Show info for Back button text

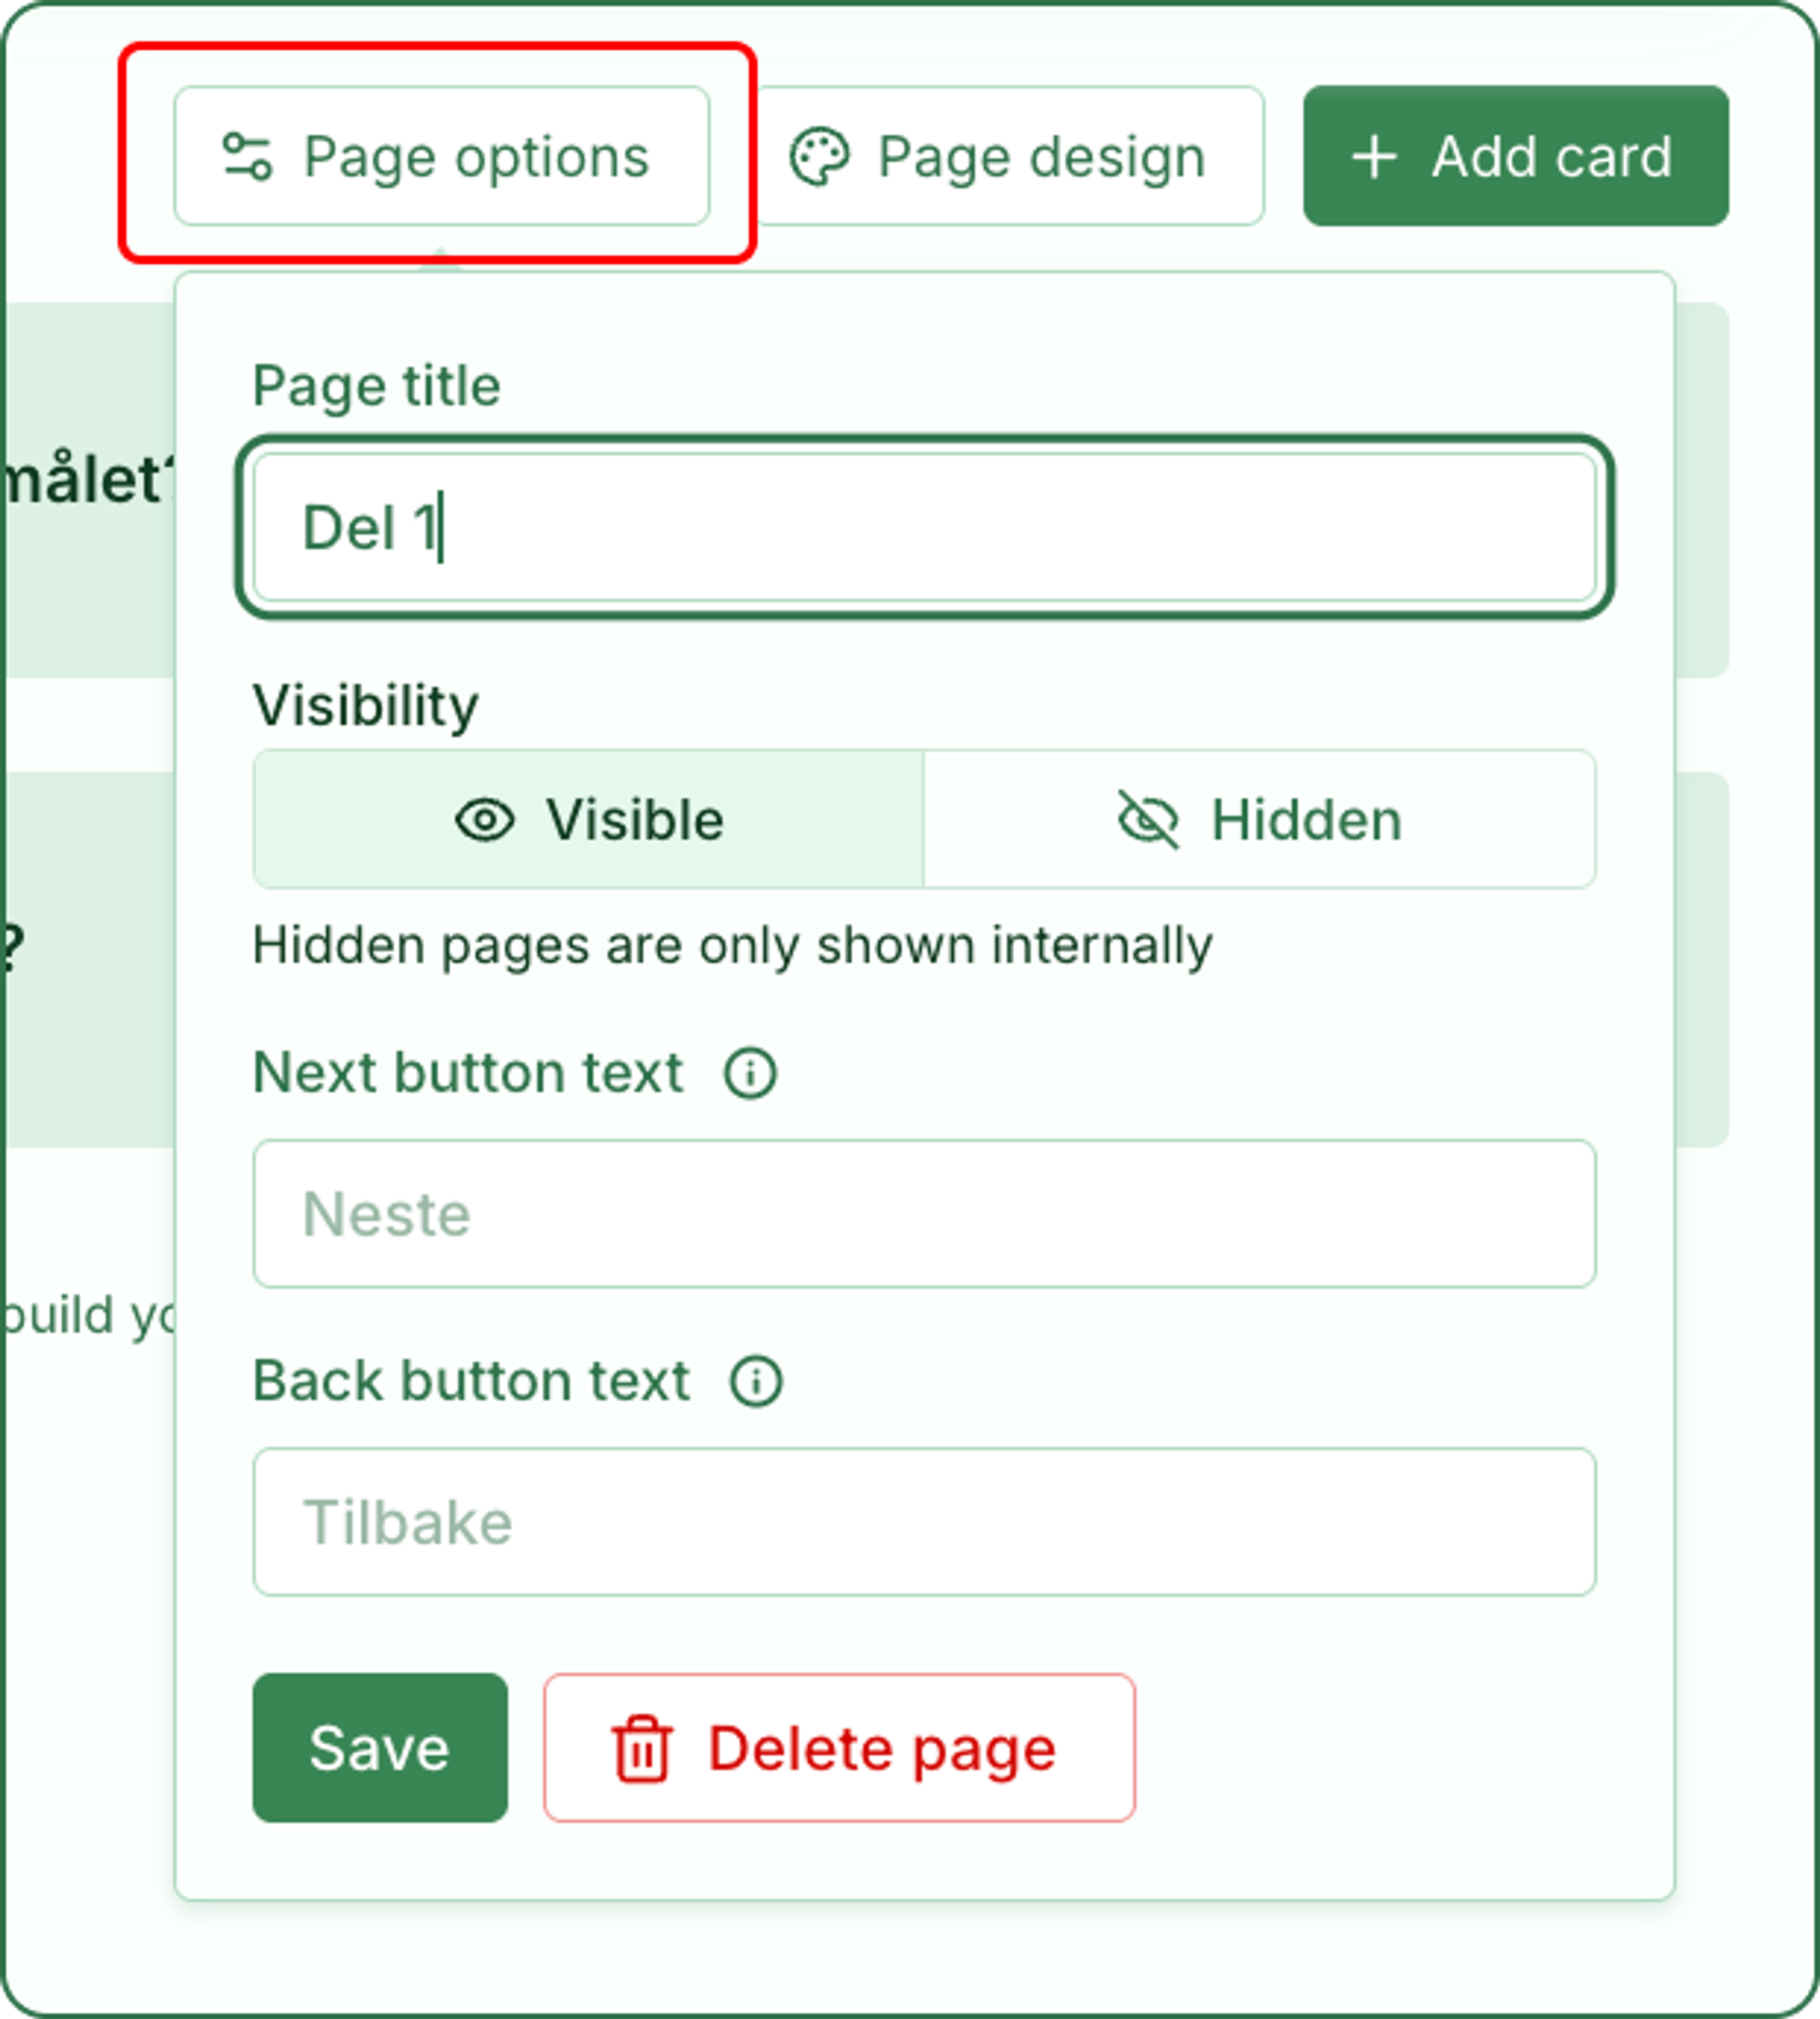coord(756,1382)
